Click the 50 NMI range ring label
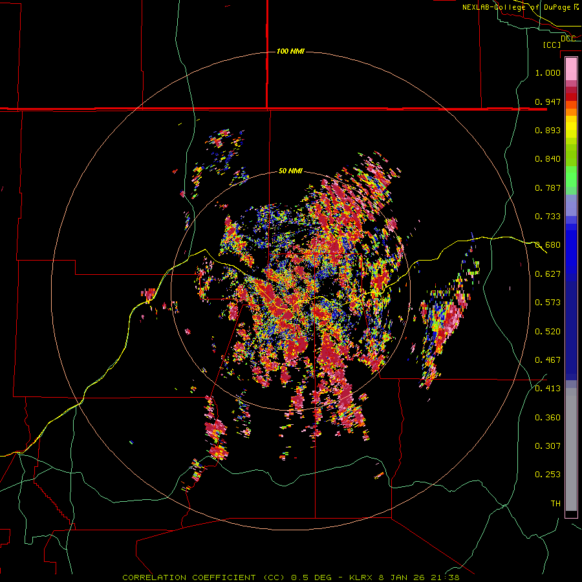 tap(290, 171)
